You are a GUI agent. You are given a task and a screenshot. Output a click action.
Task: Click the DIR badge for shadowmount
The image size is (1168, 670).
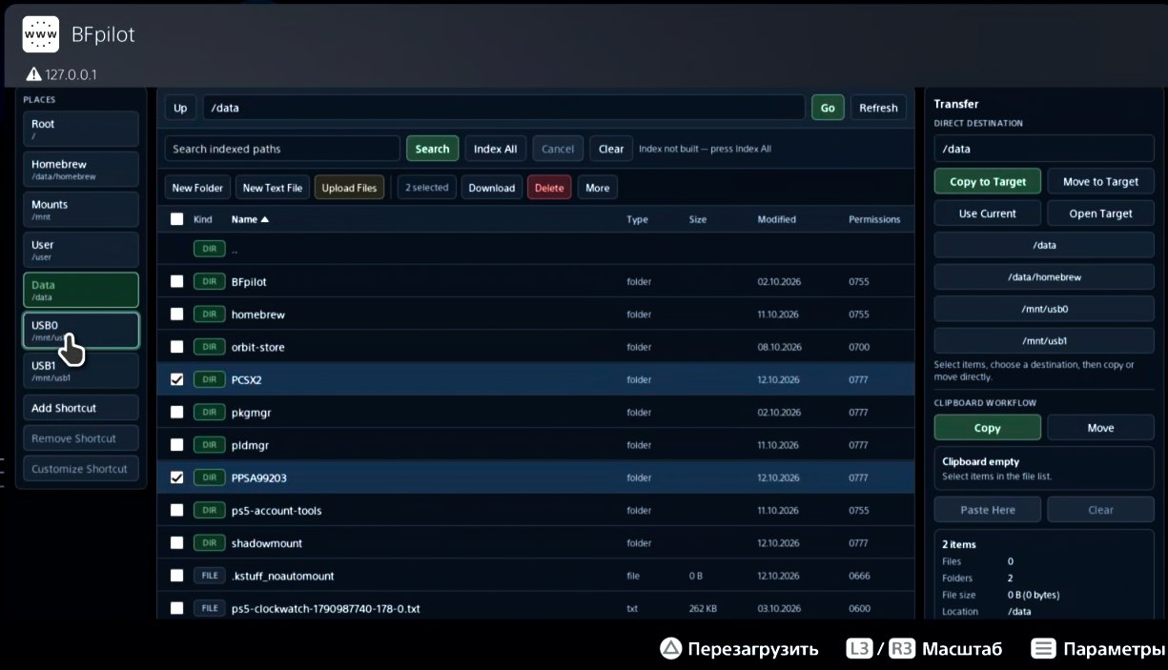(x=209, y=543)
